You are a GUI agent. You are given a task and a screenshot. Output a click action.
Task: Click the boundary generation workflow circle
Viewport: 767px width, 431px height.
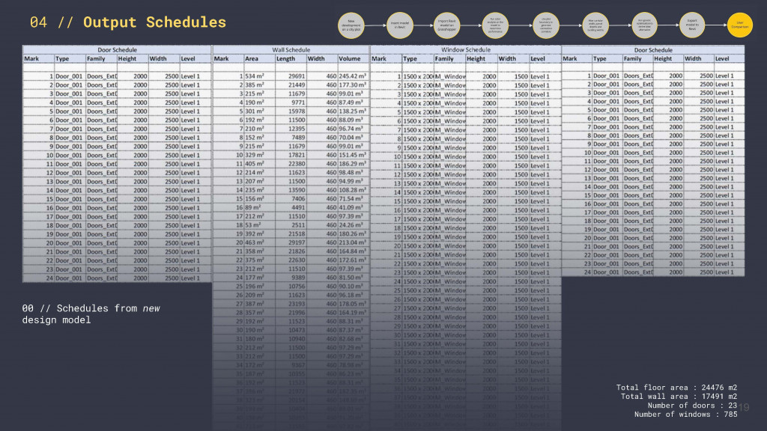(546, 24)
